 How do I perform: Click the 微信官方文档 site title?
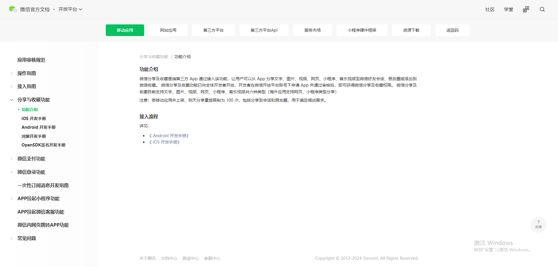tap(35, 9)
